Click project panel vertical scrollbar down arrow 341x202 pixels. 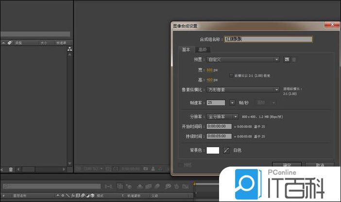point(69,163)
